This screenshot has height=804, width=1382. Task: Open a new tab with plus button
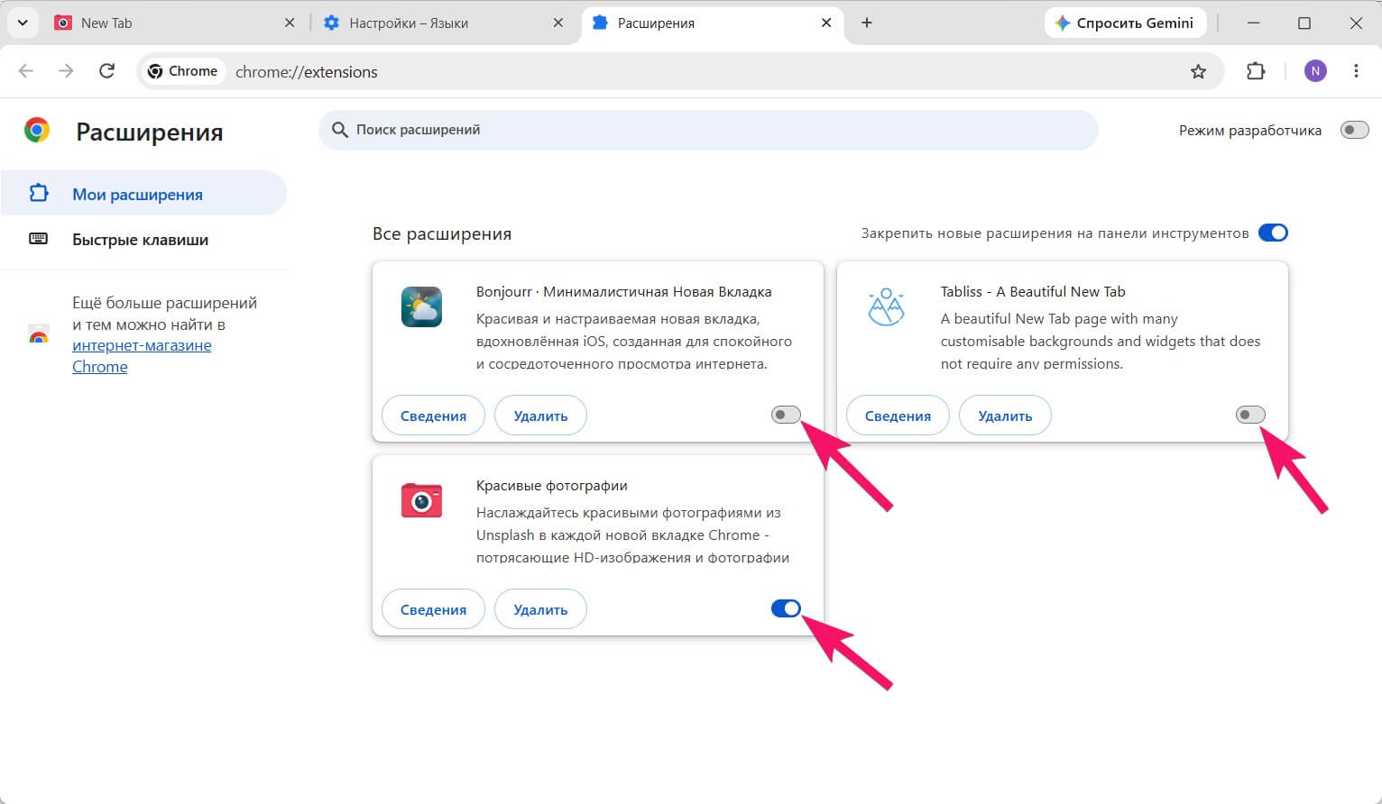click(867, 23)
